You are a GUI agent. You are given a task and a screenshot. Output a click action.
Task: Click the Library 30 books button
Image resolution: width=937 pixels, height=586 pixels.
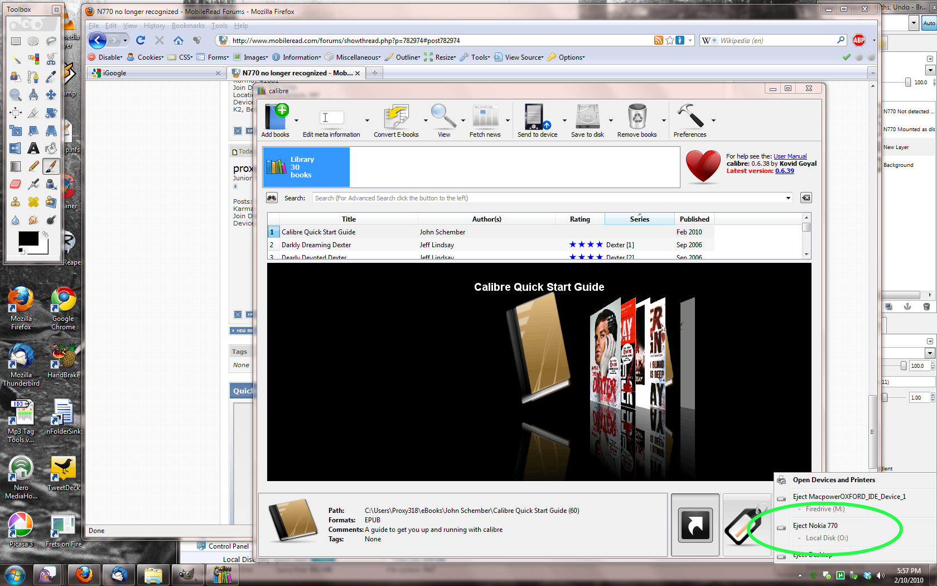click(x=306, y=167)
